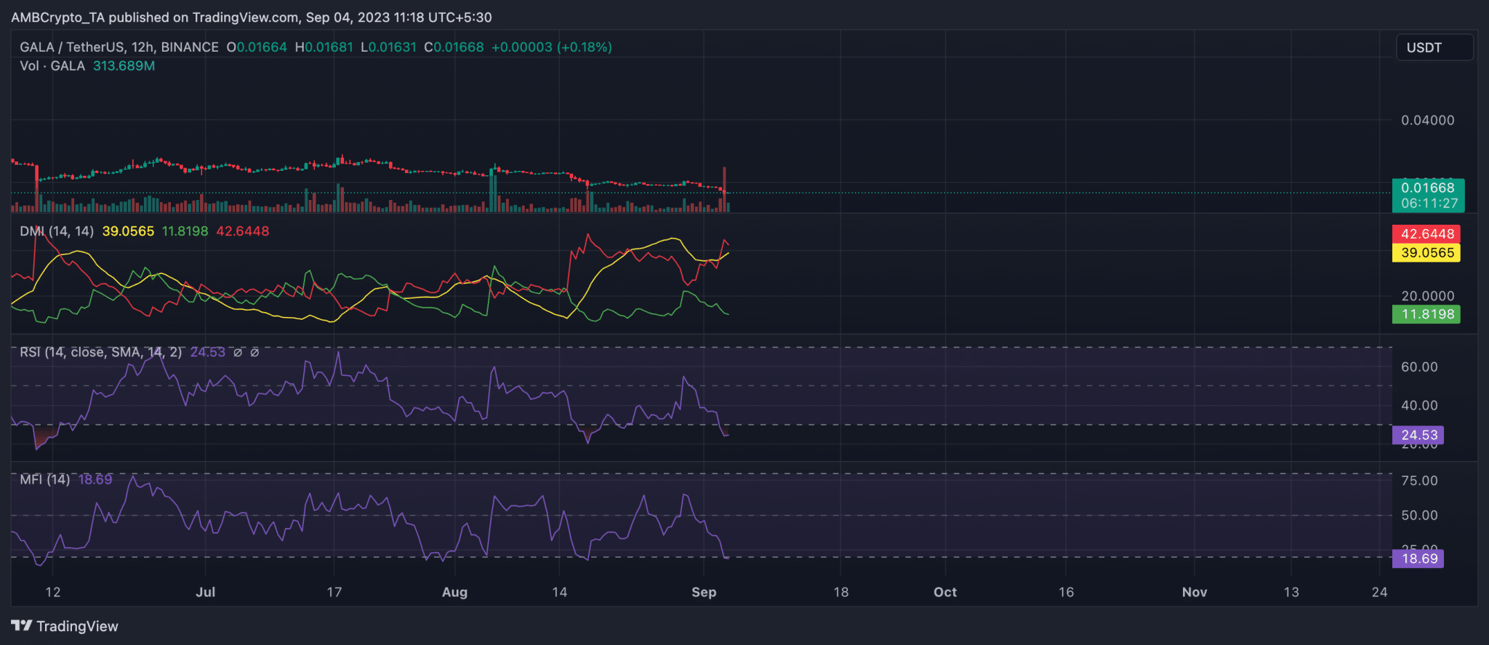1489x645 pixels.
Task: Click purple RSI axis tag 24.53
Action: tap(1418, 436)
